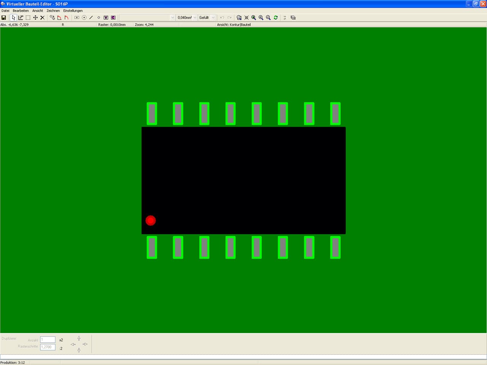Click the green refresh arrows icon
Viewport: 487px width, 365px height.
[x=276, y=17]
